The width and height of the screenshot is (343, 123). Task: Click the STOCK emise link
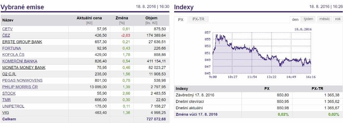pos(9,94)
